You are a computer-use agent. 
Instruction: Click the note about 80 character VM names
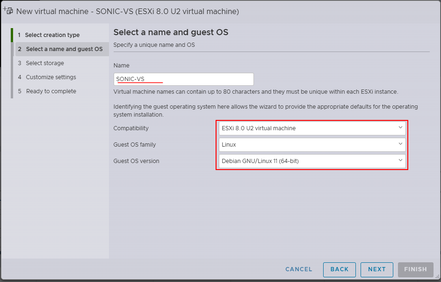point(256,91)
